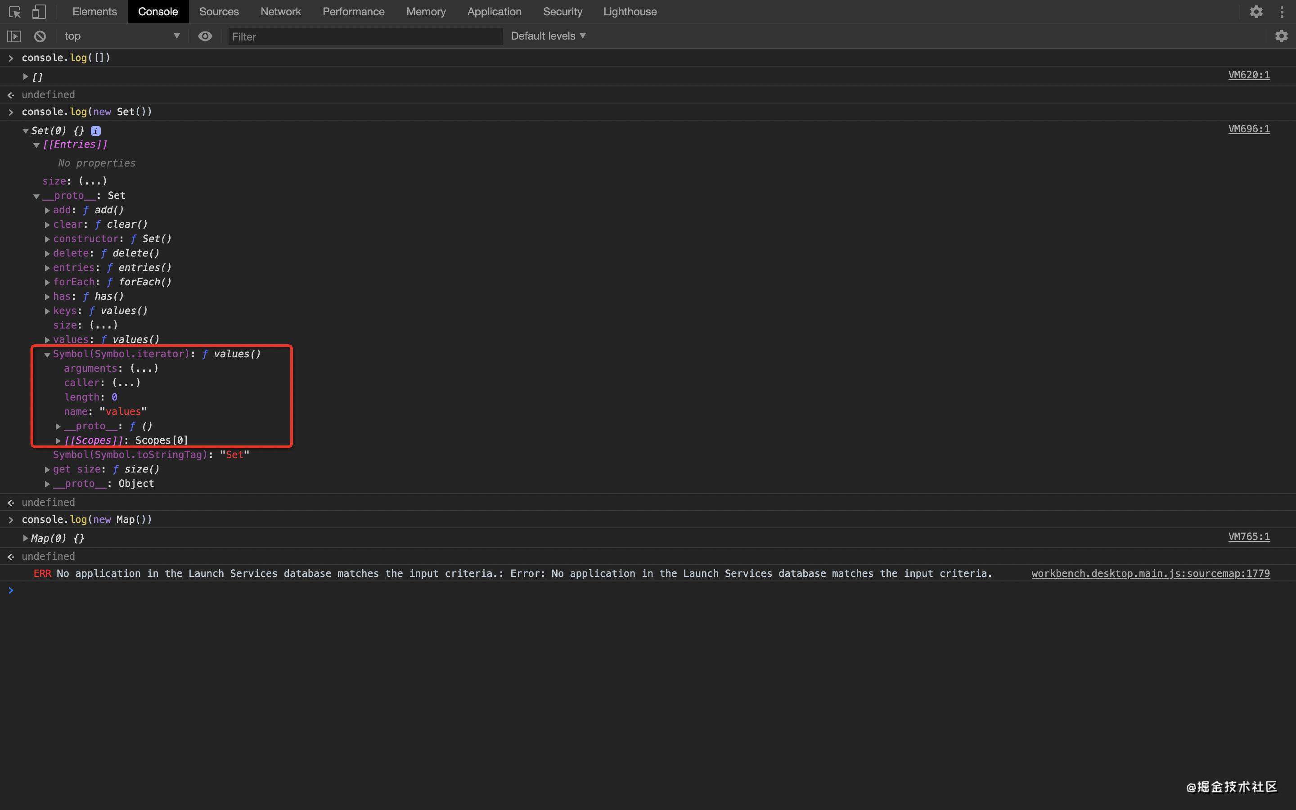The height and width of the screenshot is (810, 1296).
Task: Toggle the device toolbar icon
Action: click(x=39, y=11)
